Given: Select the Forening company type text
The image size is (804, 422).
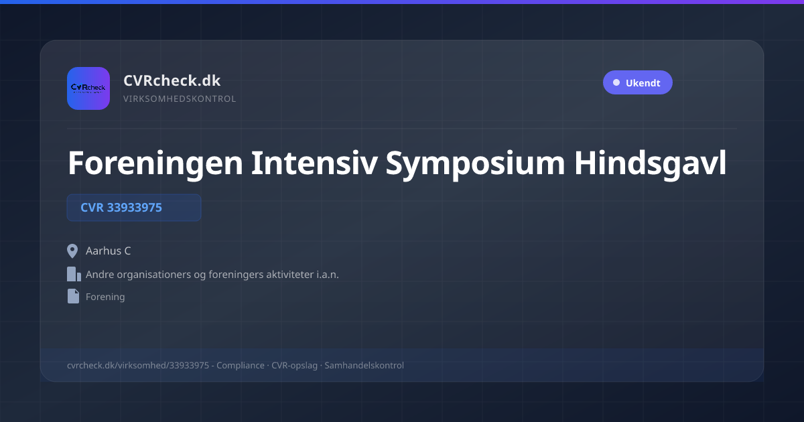Looking at the screenshot, I should point(105,297).
